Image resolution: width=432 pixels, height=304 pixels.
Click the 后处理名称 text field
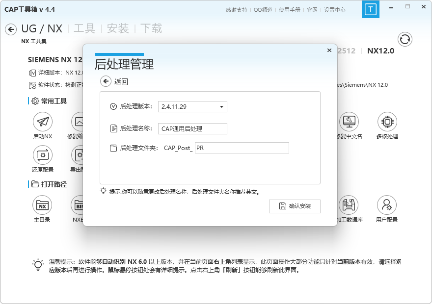[x=192, y=128]
